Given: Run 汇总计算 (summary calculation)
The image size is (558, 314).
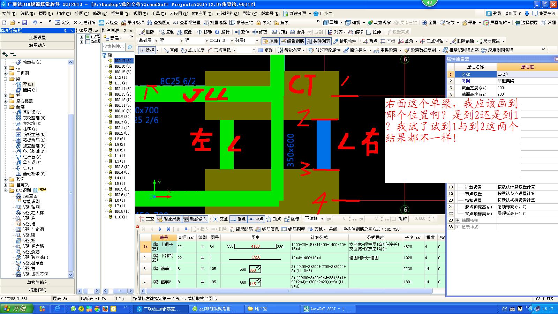Looking at the screenshot, I should [x=84, y=22].
